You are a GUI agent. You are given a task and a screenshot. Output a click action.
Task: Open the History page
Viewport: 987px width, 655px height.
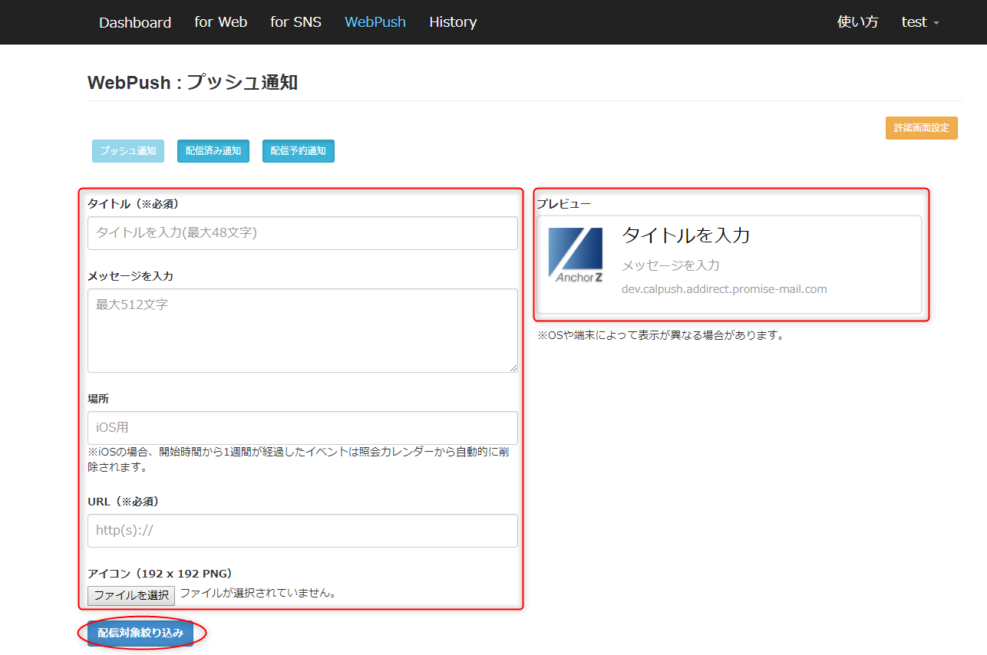[453, 22]
